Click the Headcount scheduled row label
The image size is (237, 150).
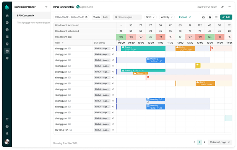coord(67,31)
